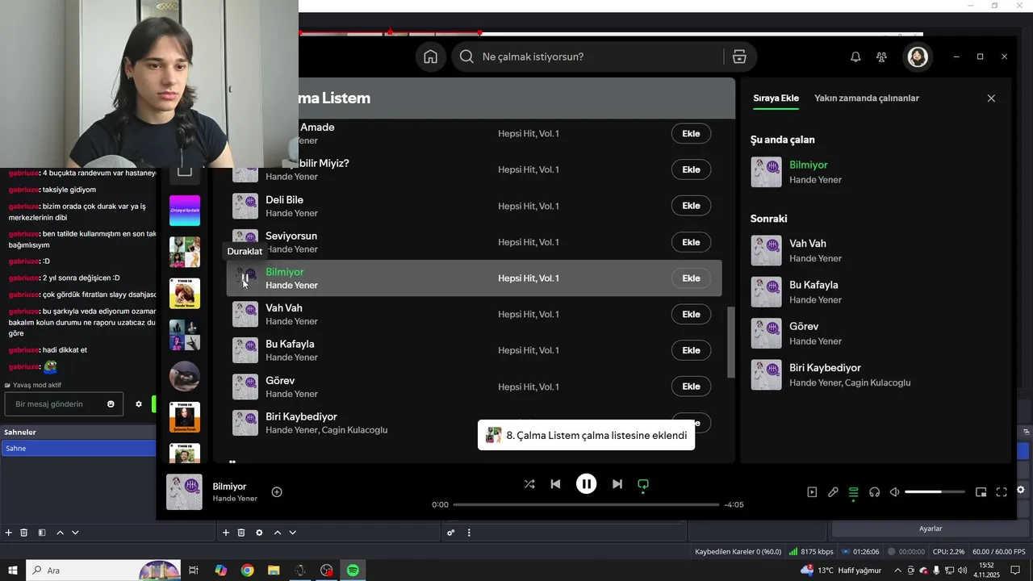Pause playback with main player button

(586, 484)
